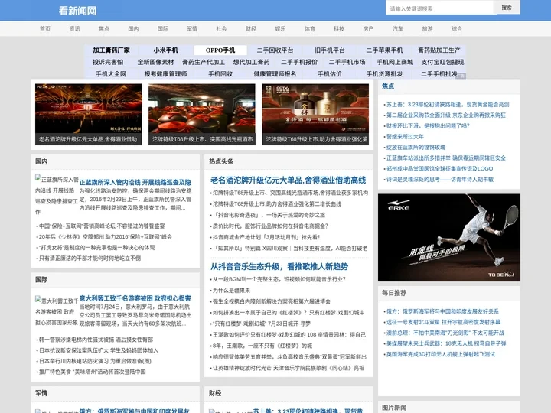Screen dimensions: 551x413
Task: Click the 国内 section header
Action: 41,161
